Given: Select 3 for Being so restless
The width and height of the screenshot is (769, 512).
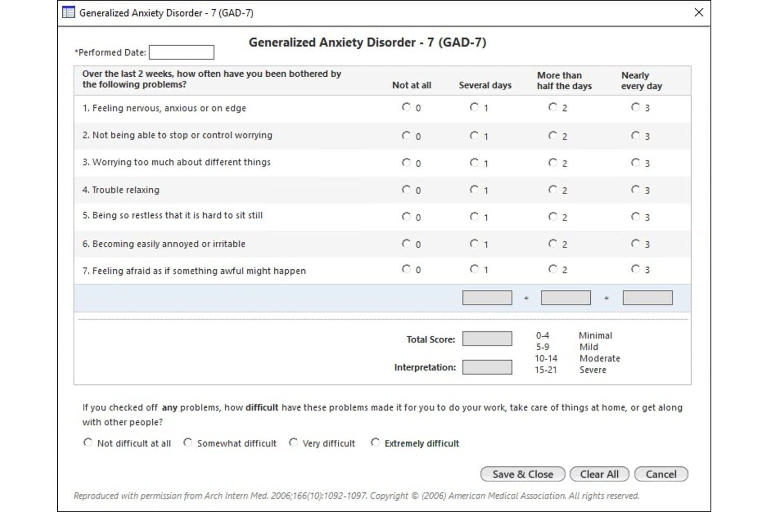Looking at the screenshot, I should [635, 216].
